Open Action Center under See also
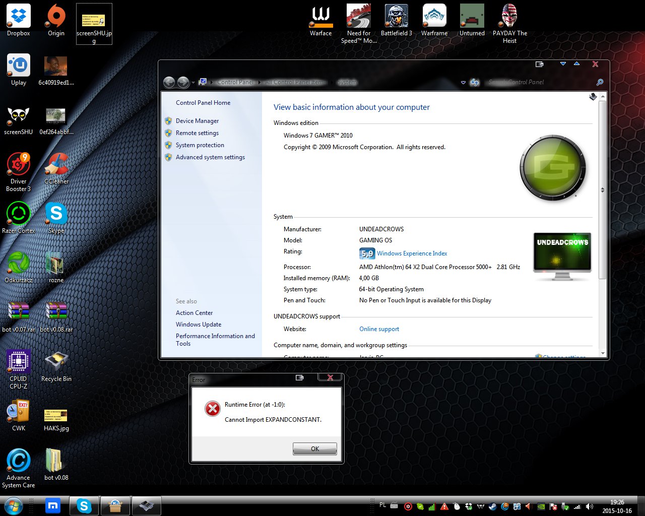645x516 pixels. click(x=194, y=313)
